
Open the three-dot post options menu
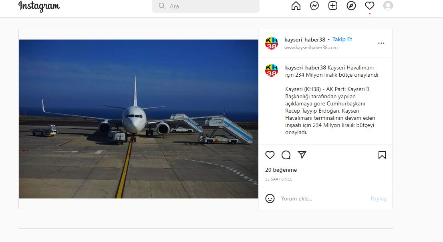(381, 43)
